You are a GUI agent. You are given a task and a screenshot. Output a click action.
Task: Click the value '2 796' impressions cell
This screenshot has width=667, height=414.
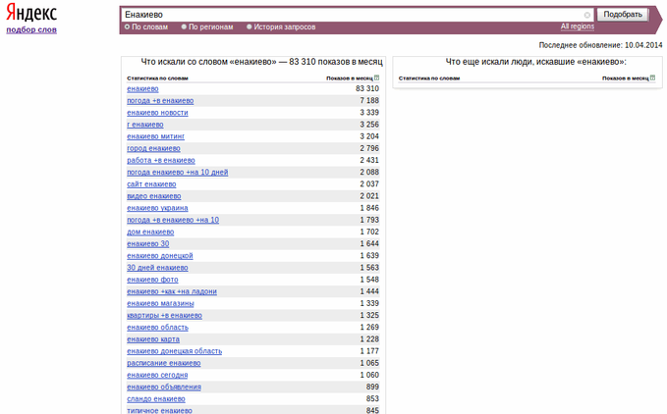369,148
